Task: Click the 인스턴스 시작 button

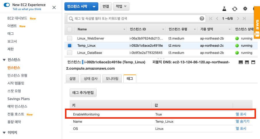Action: click(x=77, y=7)
